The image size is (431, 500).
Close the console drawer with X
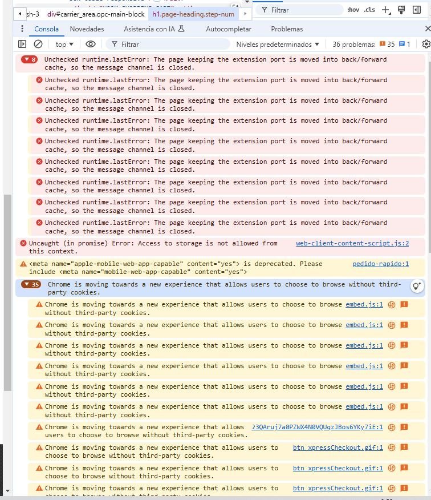point(428,29)
